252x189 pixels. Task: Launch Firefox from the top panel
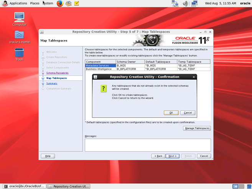60,3
